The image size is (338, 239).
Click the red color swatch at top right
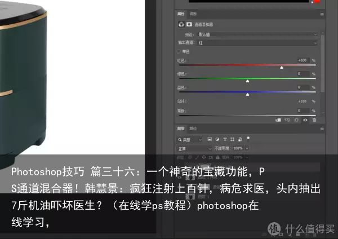tap(317, 2)
